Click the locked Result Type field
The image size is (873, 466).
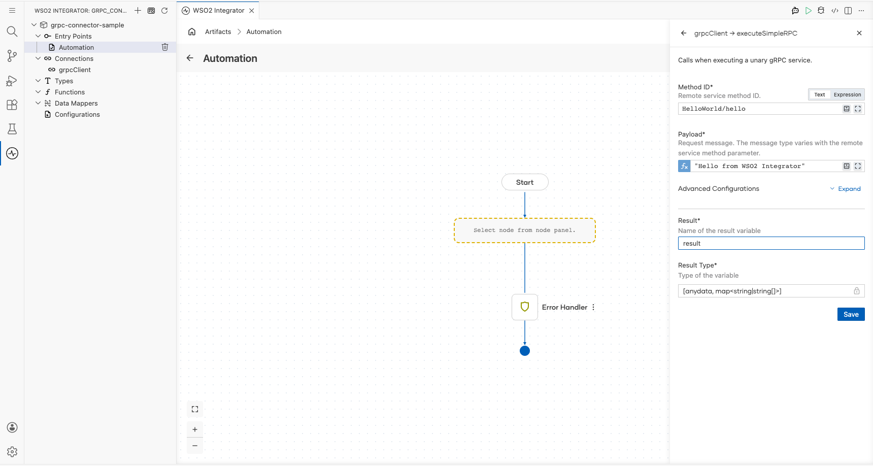click(x=771, y=291)
